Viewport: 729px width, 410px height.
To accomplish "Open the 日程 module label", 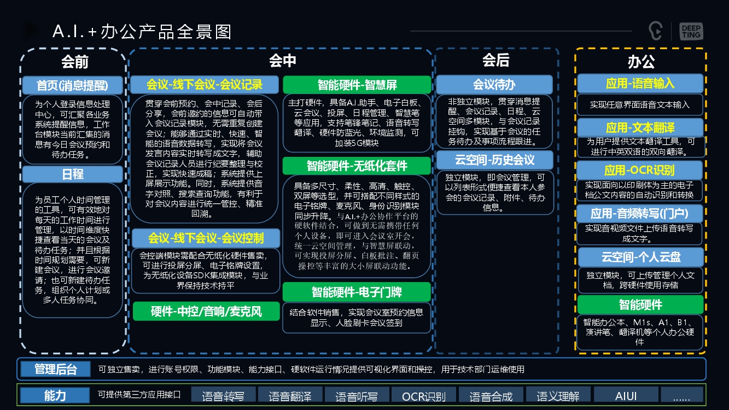I will (x=72, y=174).
